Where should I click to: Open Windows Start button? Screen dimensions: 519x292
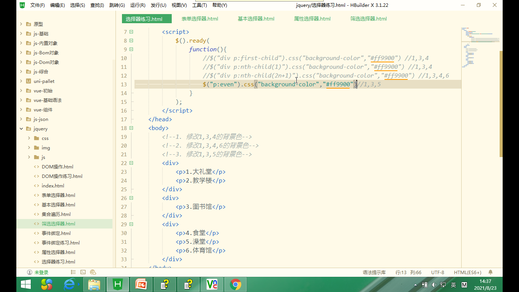pyautogui.click(x=26, y=284)
